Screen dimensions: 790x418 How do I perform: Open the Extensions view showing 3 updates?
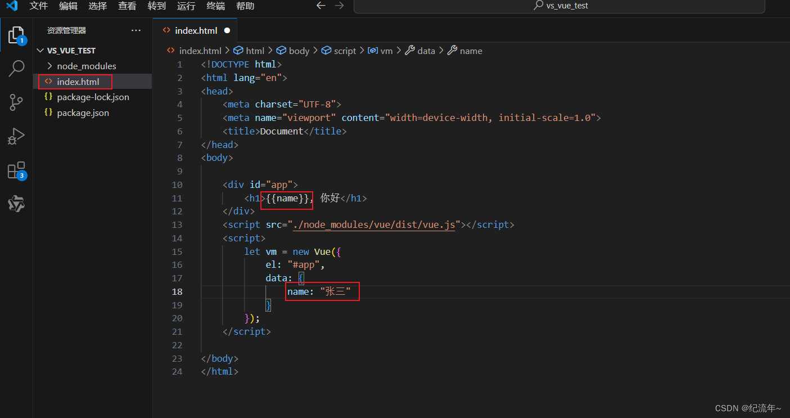click(16, 170)
